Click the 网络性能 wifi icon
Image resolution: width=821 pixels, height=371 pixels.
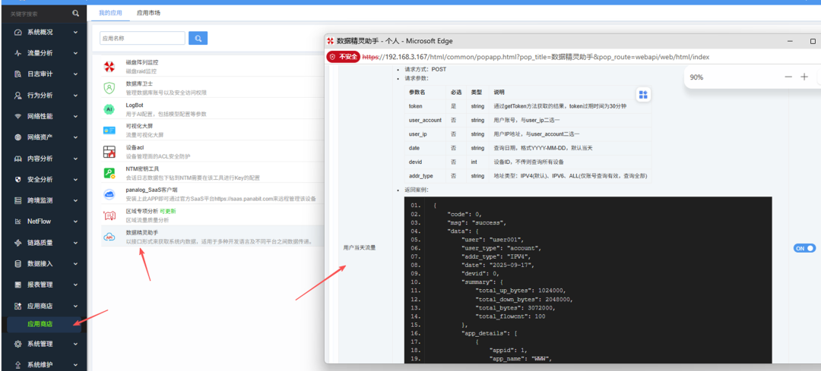[x=17, y=116]
